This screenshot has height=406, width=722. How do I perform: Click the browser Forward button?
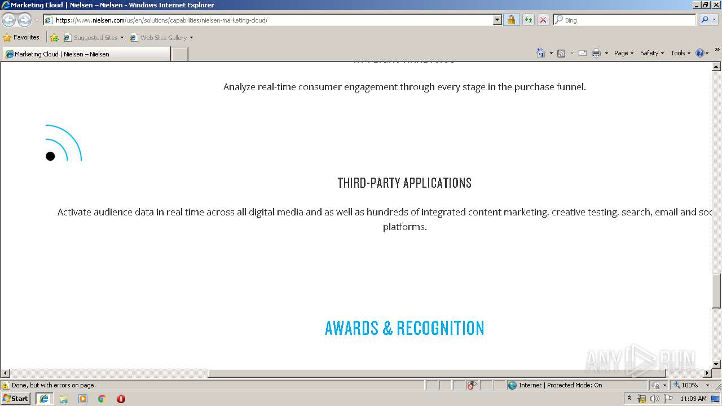(24, 20)
